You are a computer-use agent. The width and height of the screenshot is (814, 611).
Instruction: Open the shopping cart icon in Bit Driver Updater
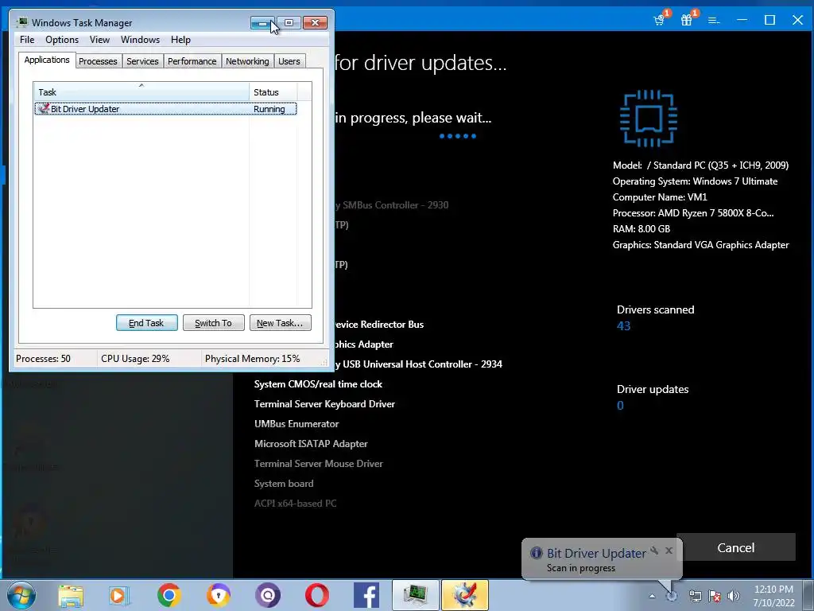click(x=659, y=20)
